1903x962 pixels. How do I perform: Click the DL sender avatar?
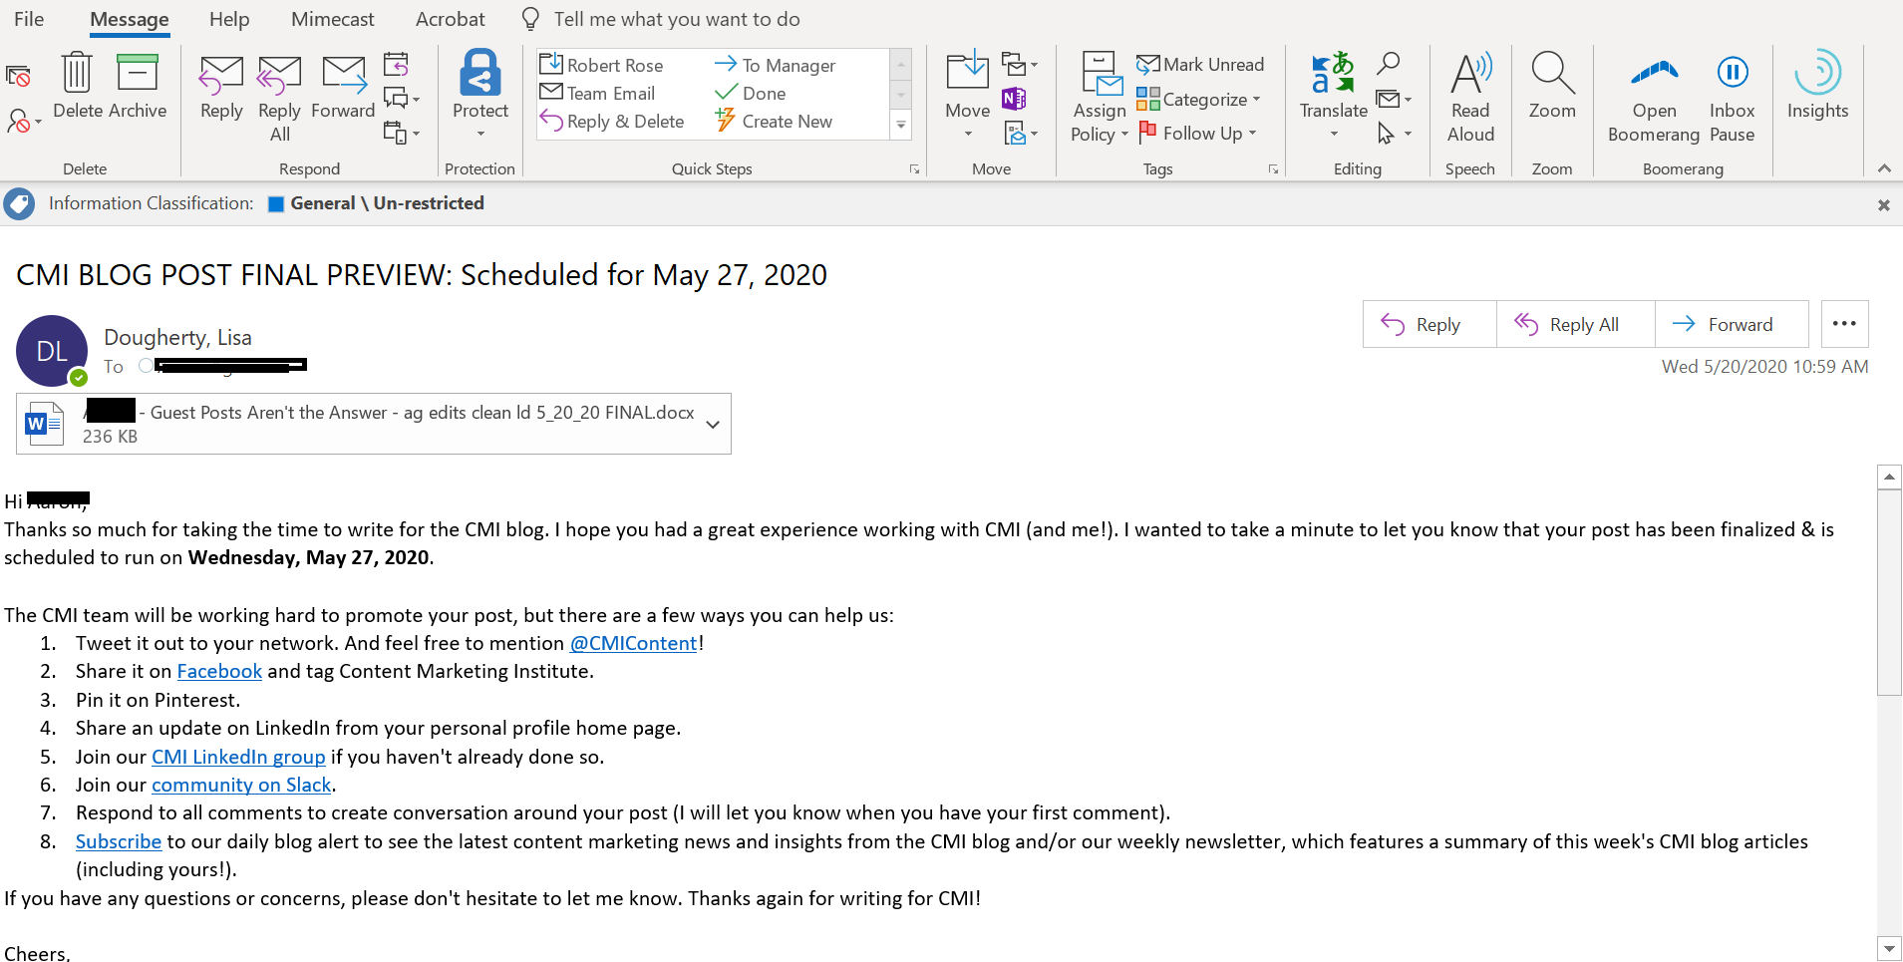[x=52, y=351]
